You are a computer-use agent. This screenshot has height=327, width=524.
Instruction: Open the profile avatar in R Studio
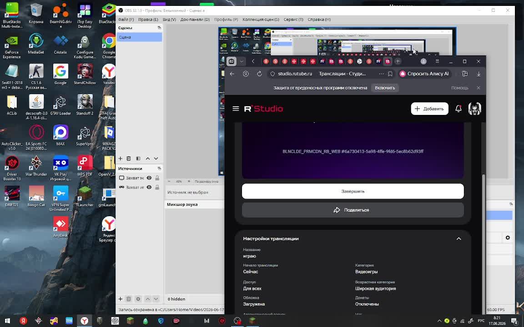tap(474, 109)
